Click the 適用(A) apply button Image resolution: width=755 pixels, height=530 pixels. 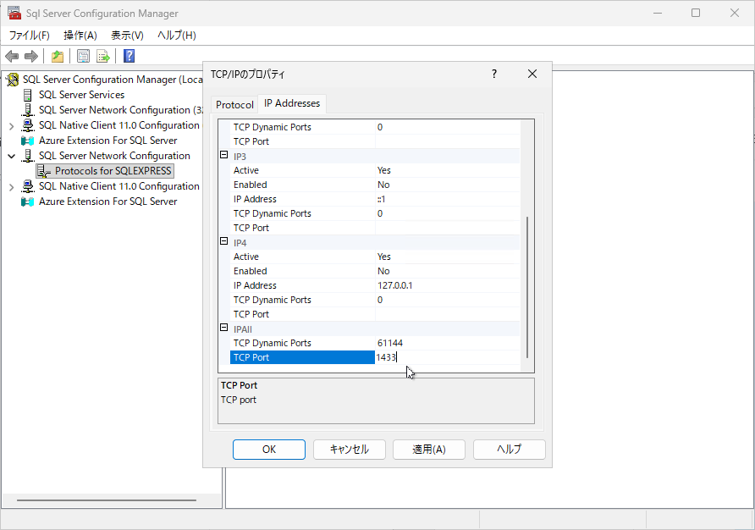(428, 450)
